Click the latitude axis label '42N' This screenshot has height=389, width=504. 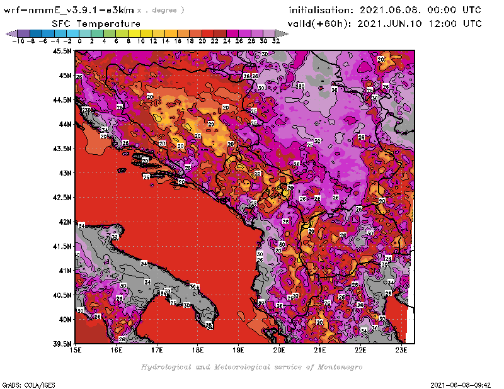coord(66,222)
